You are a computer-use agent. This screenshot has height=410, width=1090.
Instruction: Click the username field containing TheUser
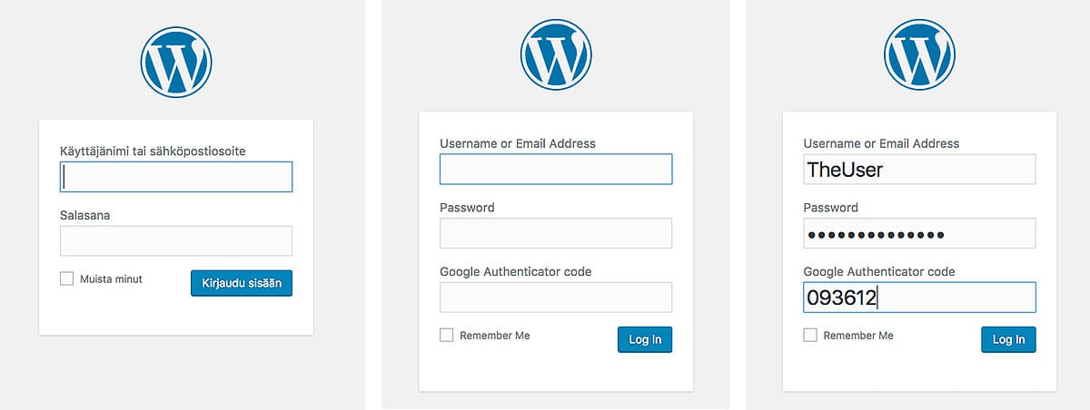[x=920, y=169]
